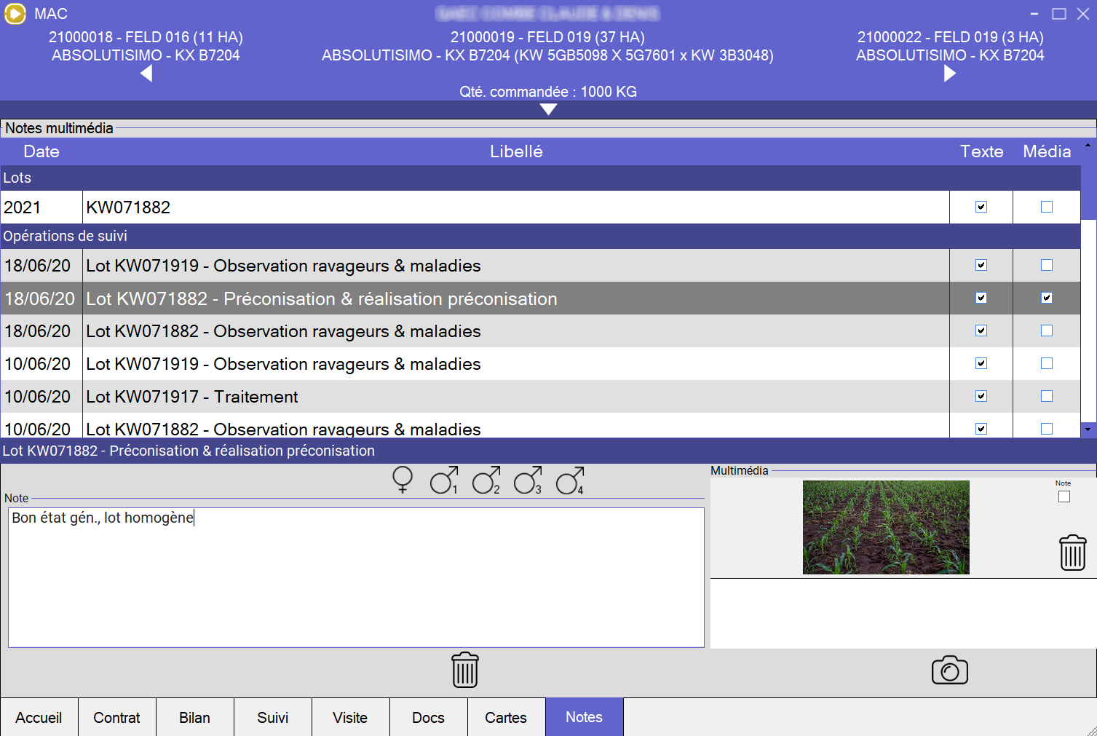Open the Contrat tab
This screenshot has width=1097, height=736.
coord(117,717)
